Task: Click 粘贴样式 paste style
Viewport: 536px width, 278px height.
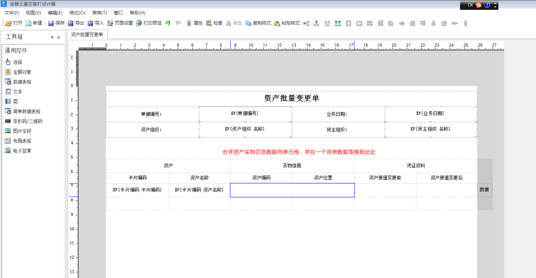Action: [287, 23]
